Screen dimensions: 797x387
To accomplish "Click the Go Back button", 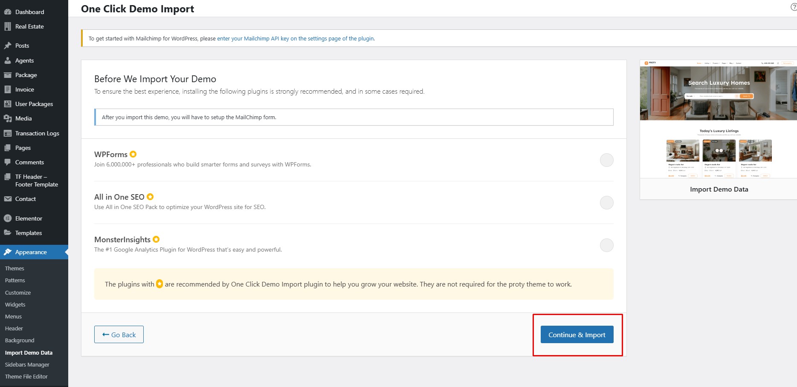I will click(119, 335).
